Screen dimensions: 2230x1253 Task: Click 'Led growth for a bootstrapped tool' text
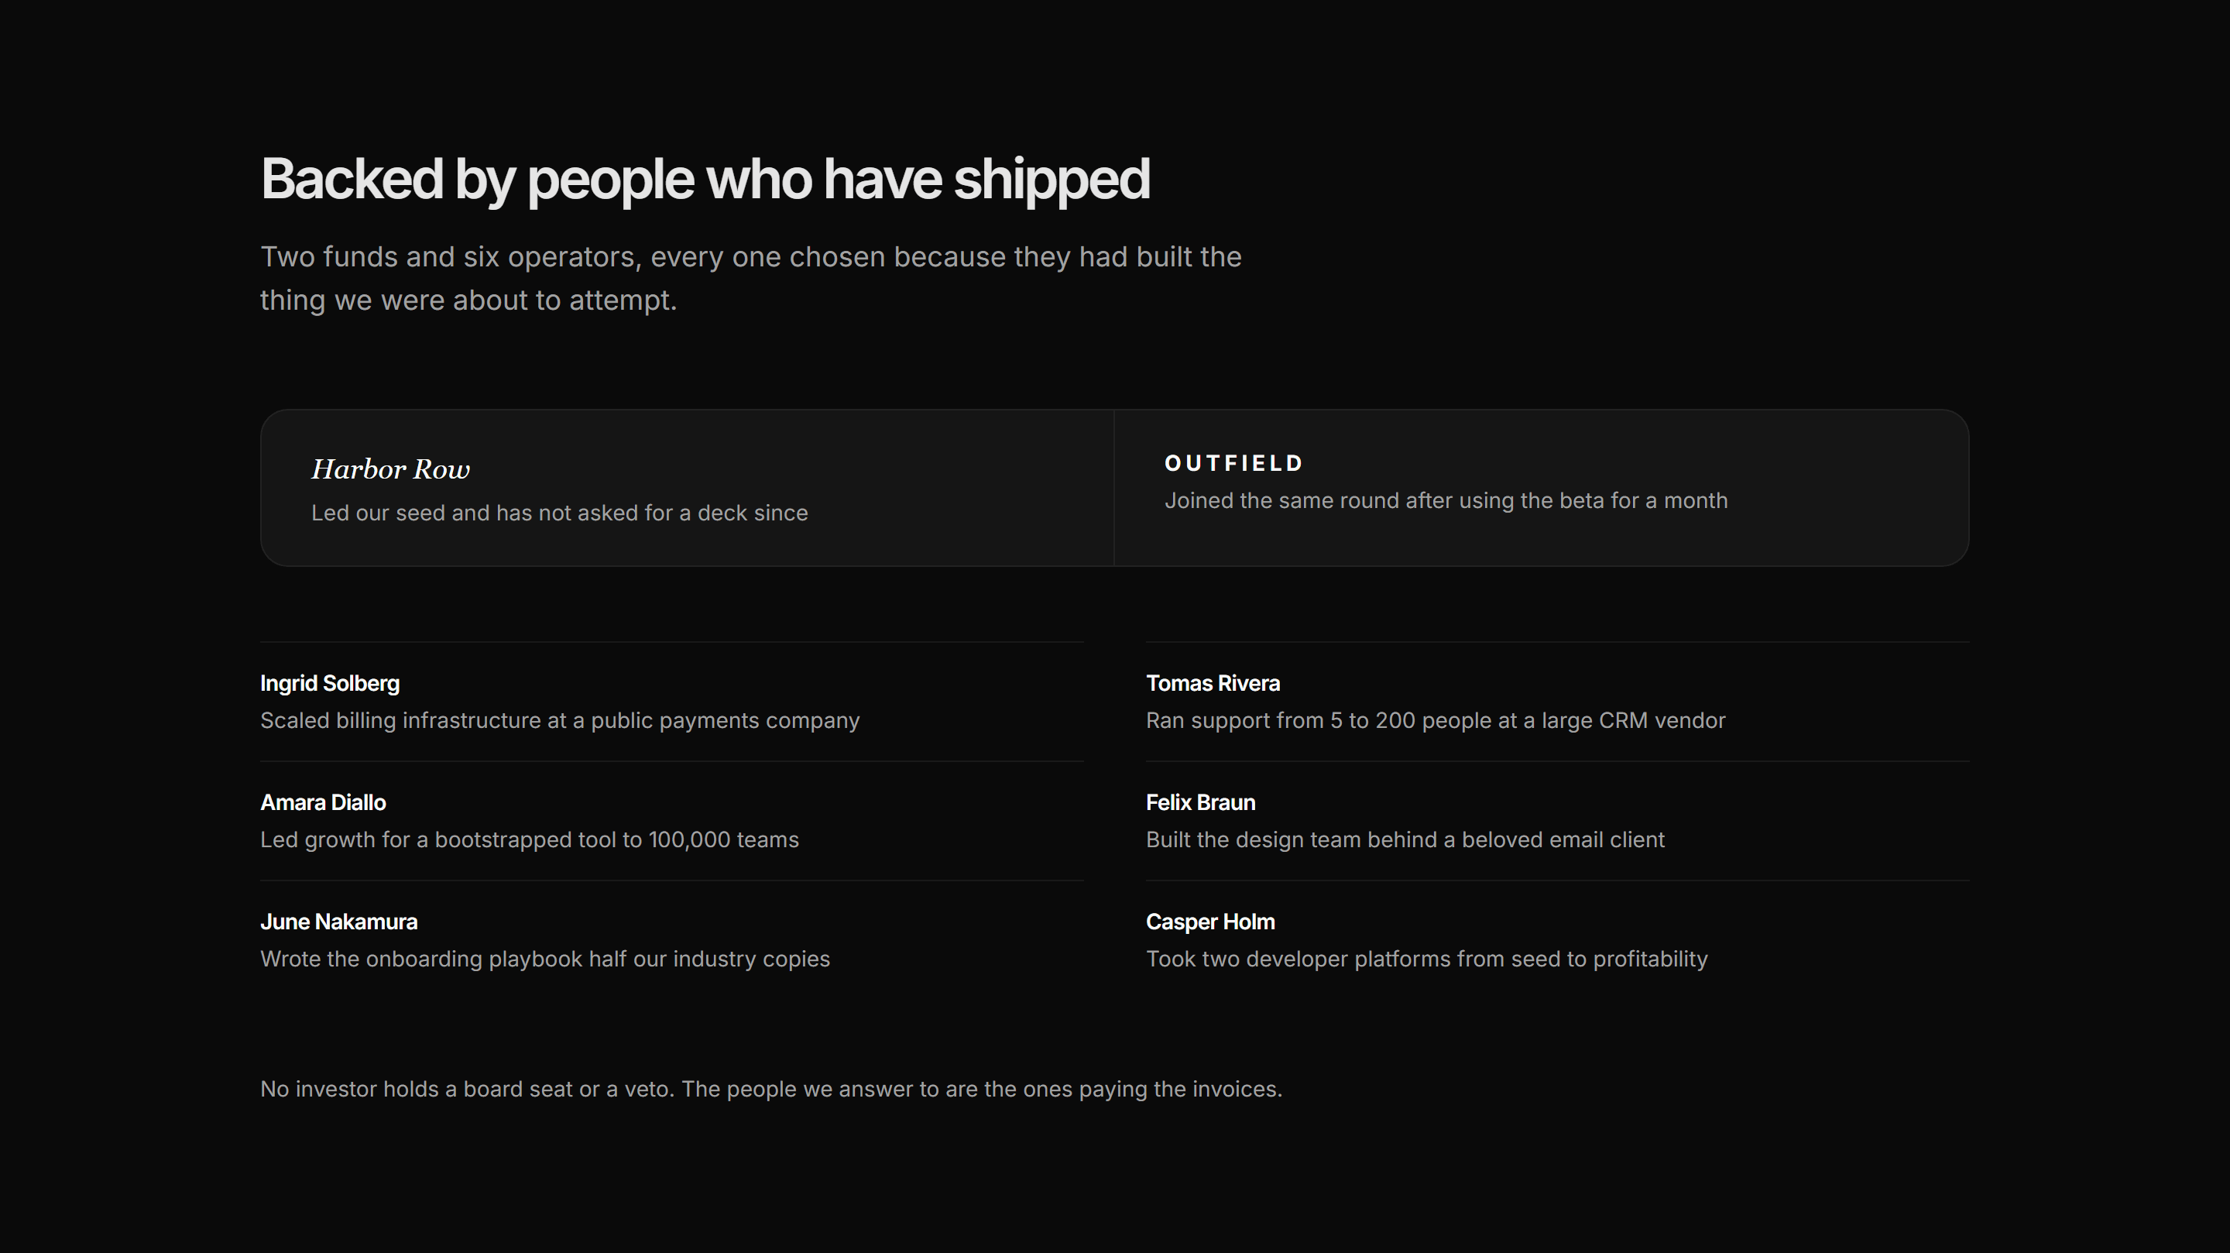(530, 840)
